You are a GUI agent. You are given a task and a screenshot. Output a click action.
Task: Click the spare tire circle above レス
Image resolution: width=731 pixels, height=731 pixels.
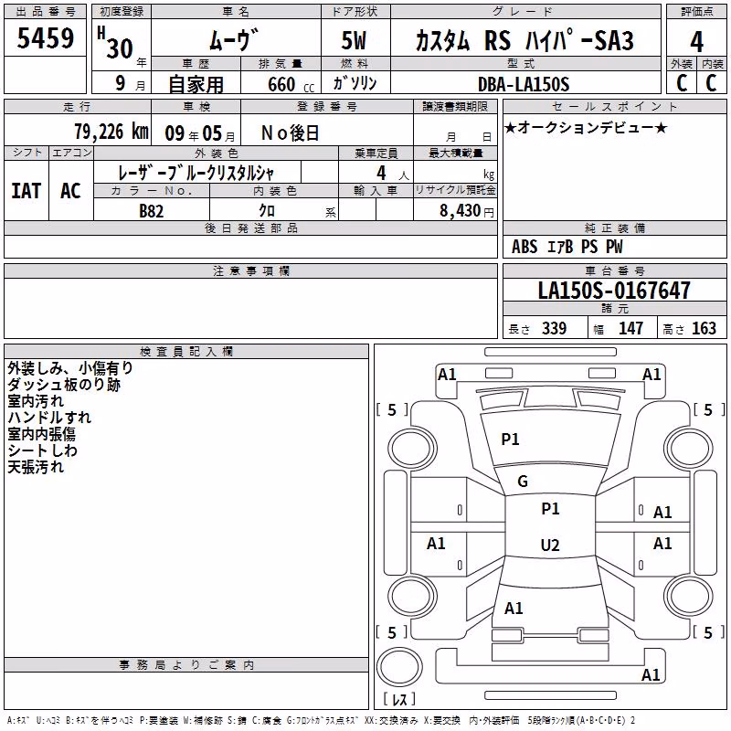point(399,667)
